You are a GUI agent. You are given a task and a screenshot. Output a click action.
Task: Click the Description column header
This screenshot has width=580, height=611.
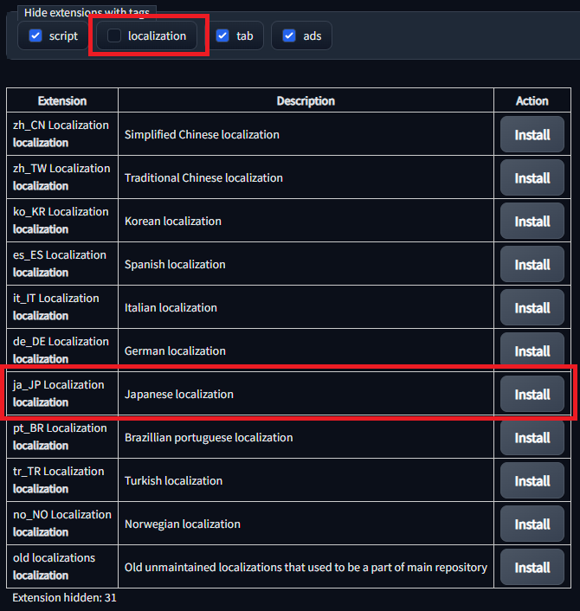coord(306,101)
